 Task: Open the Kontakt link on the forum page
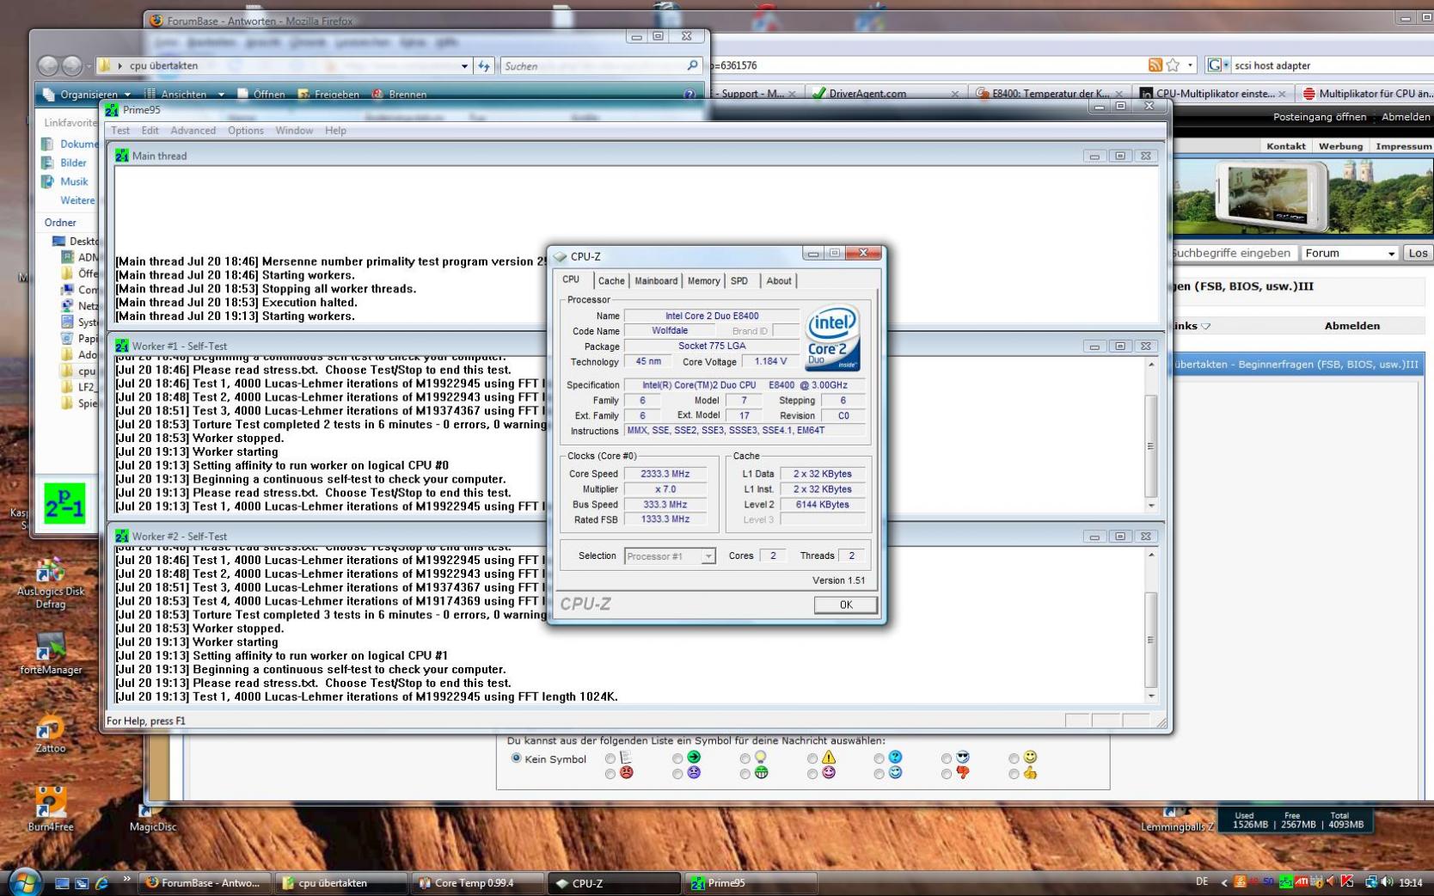(x=1285, y=146)
